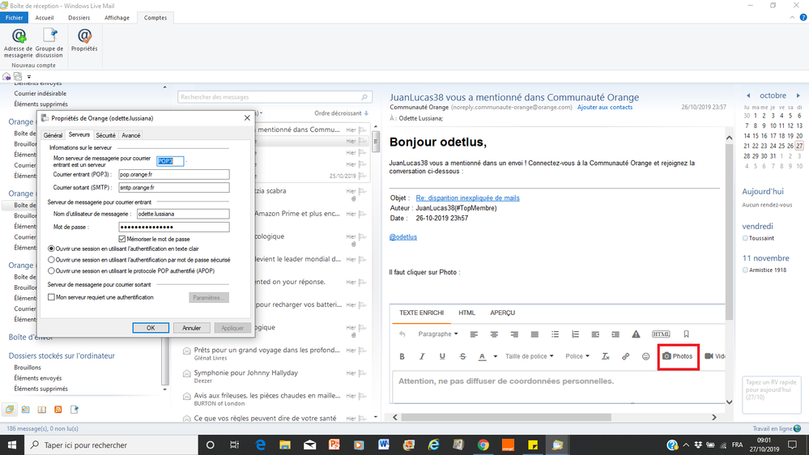
Task: Insert a bulleted list in editor
Action: [x=556, y=334]
